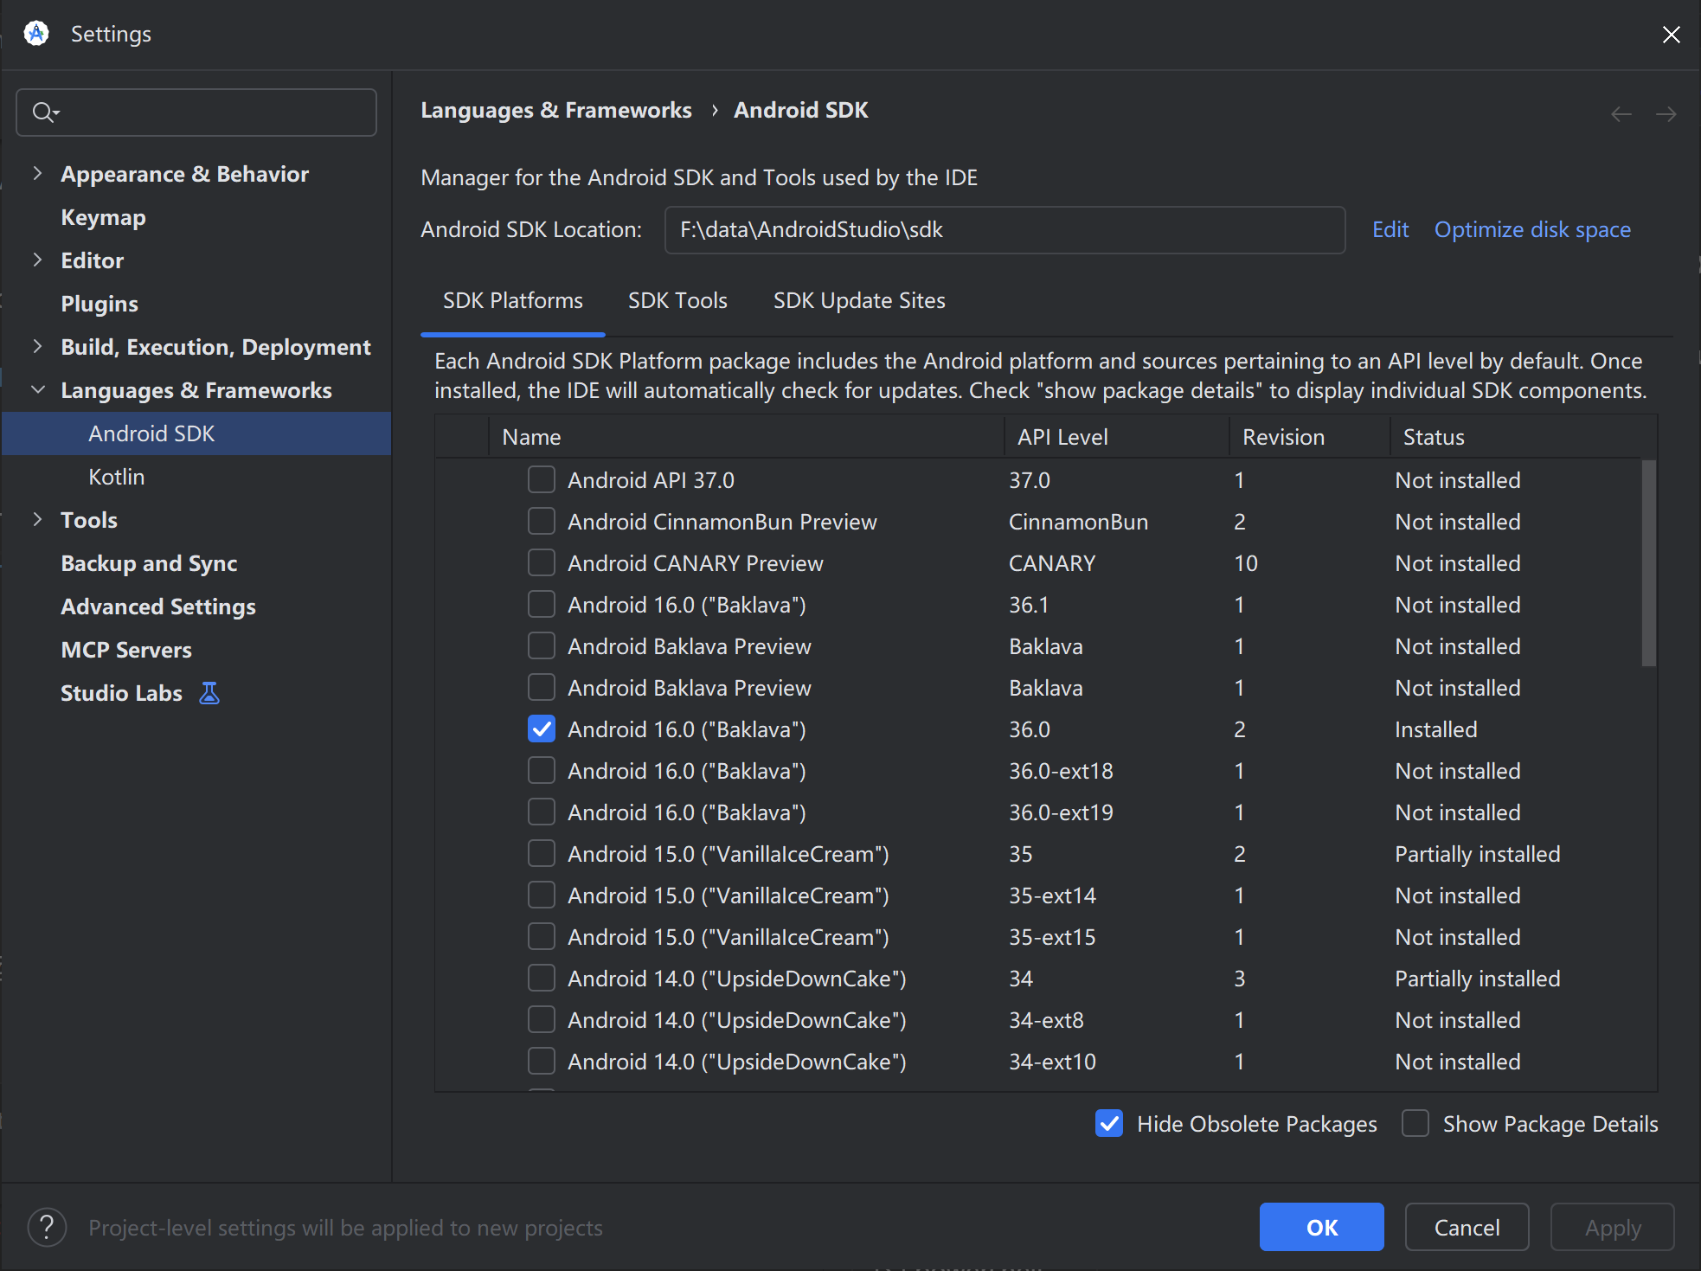Expand the Tools section arrow
The image size is (1701, 1271).
tap(37, 519)
